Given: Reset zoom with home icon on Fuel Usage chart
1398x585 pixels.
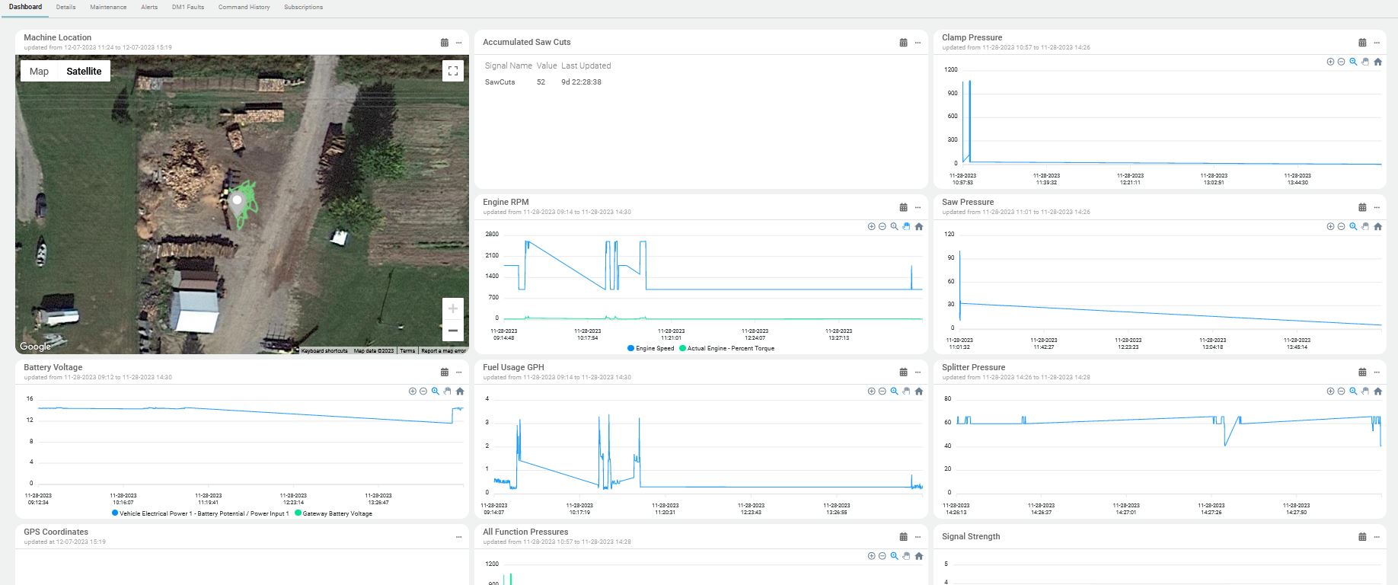Looking at the screenshot, I should click(918, 392).
